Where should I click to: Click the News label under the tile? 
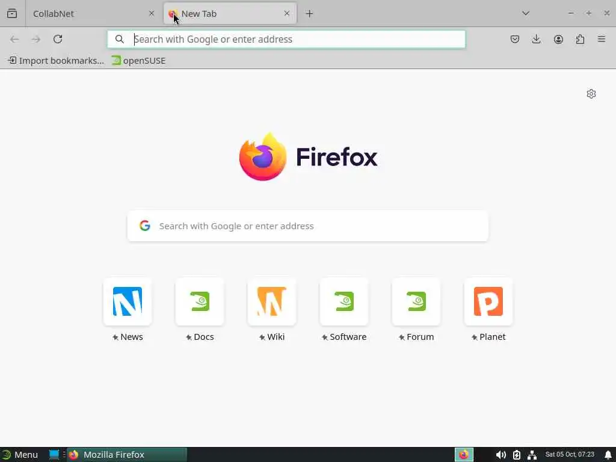click(x=131, y=337)
